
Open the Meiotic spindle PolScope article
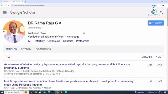(x=69, y=83)
